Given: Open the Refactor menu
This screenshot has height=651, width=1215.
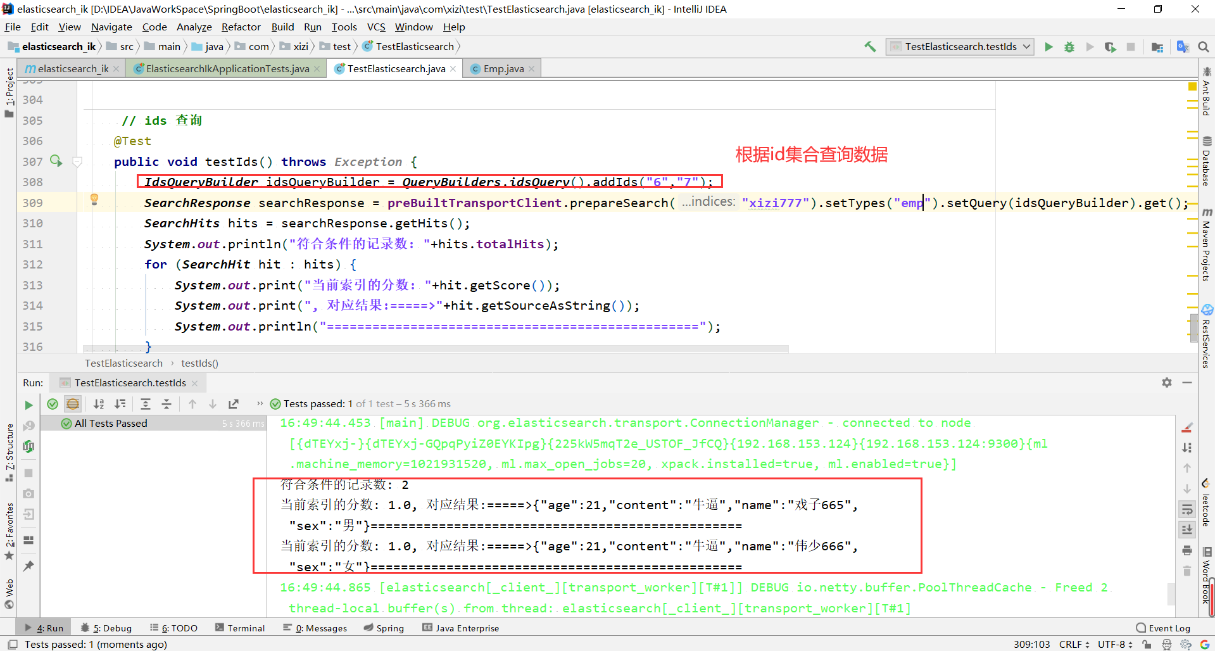Looking at the screenshot, I should 241,27.
